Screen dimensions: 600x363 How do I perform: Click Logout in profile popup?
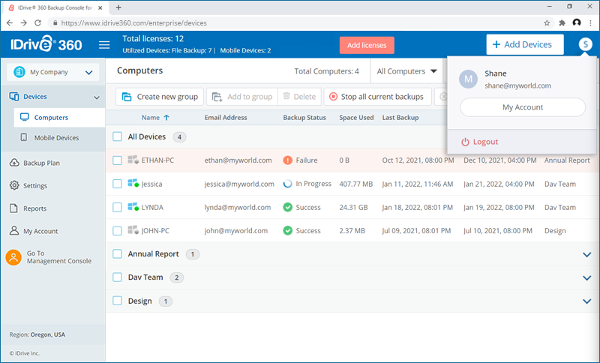coord(480,142)
